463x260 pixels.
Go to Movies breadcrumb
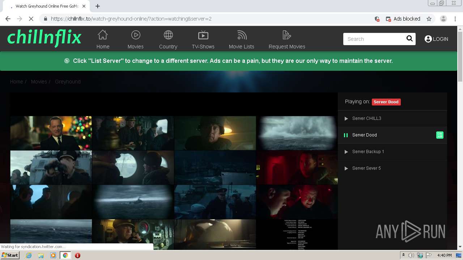tap(39, 82)
